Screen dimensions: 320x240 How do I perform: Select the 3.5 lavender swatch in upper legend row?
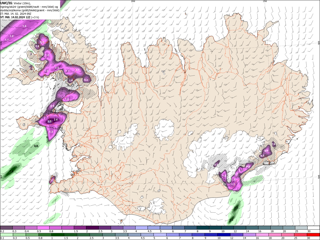129,227
